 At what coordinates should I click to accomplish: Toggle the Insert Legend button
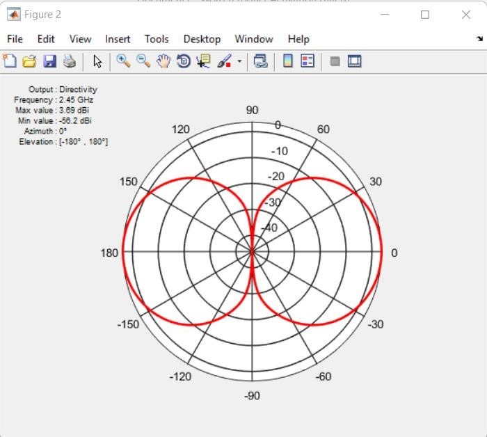pos(308,61)
